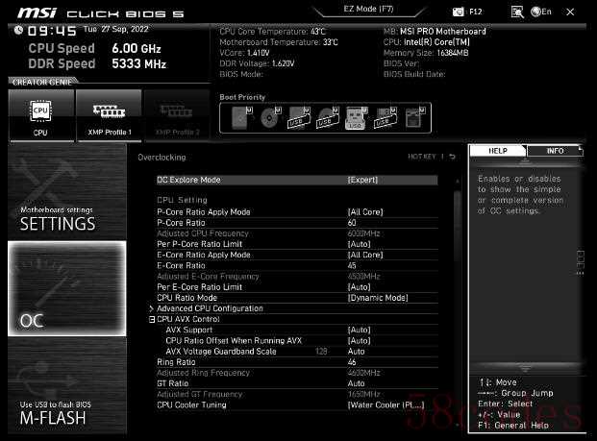The image size is (597, 441).
Task: Switch to EZ Mode (F7)
Action: pos(368,9)
